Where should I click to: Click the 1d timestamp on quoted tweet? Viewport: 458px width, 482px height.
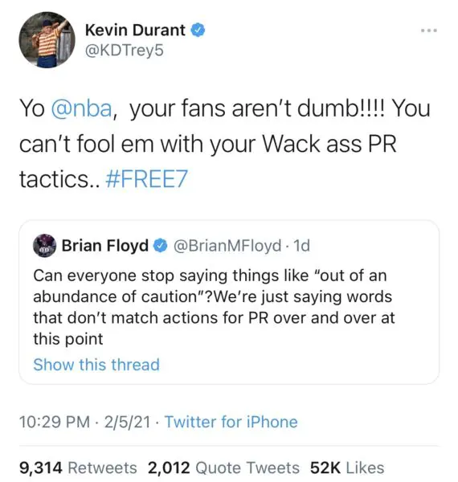pyautogui.click(x=301, y=246)
